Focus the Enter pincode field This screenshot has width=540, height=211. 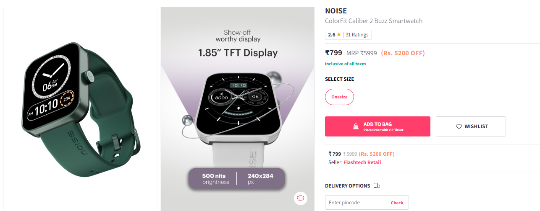click(357, 203)
